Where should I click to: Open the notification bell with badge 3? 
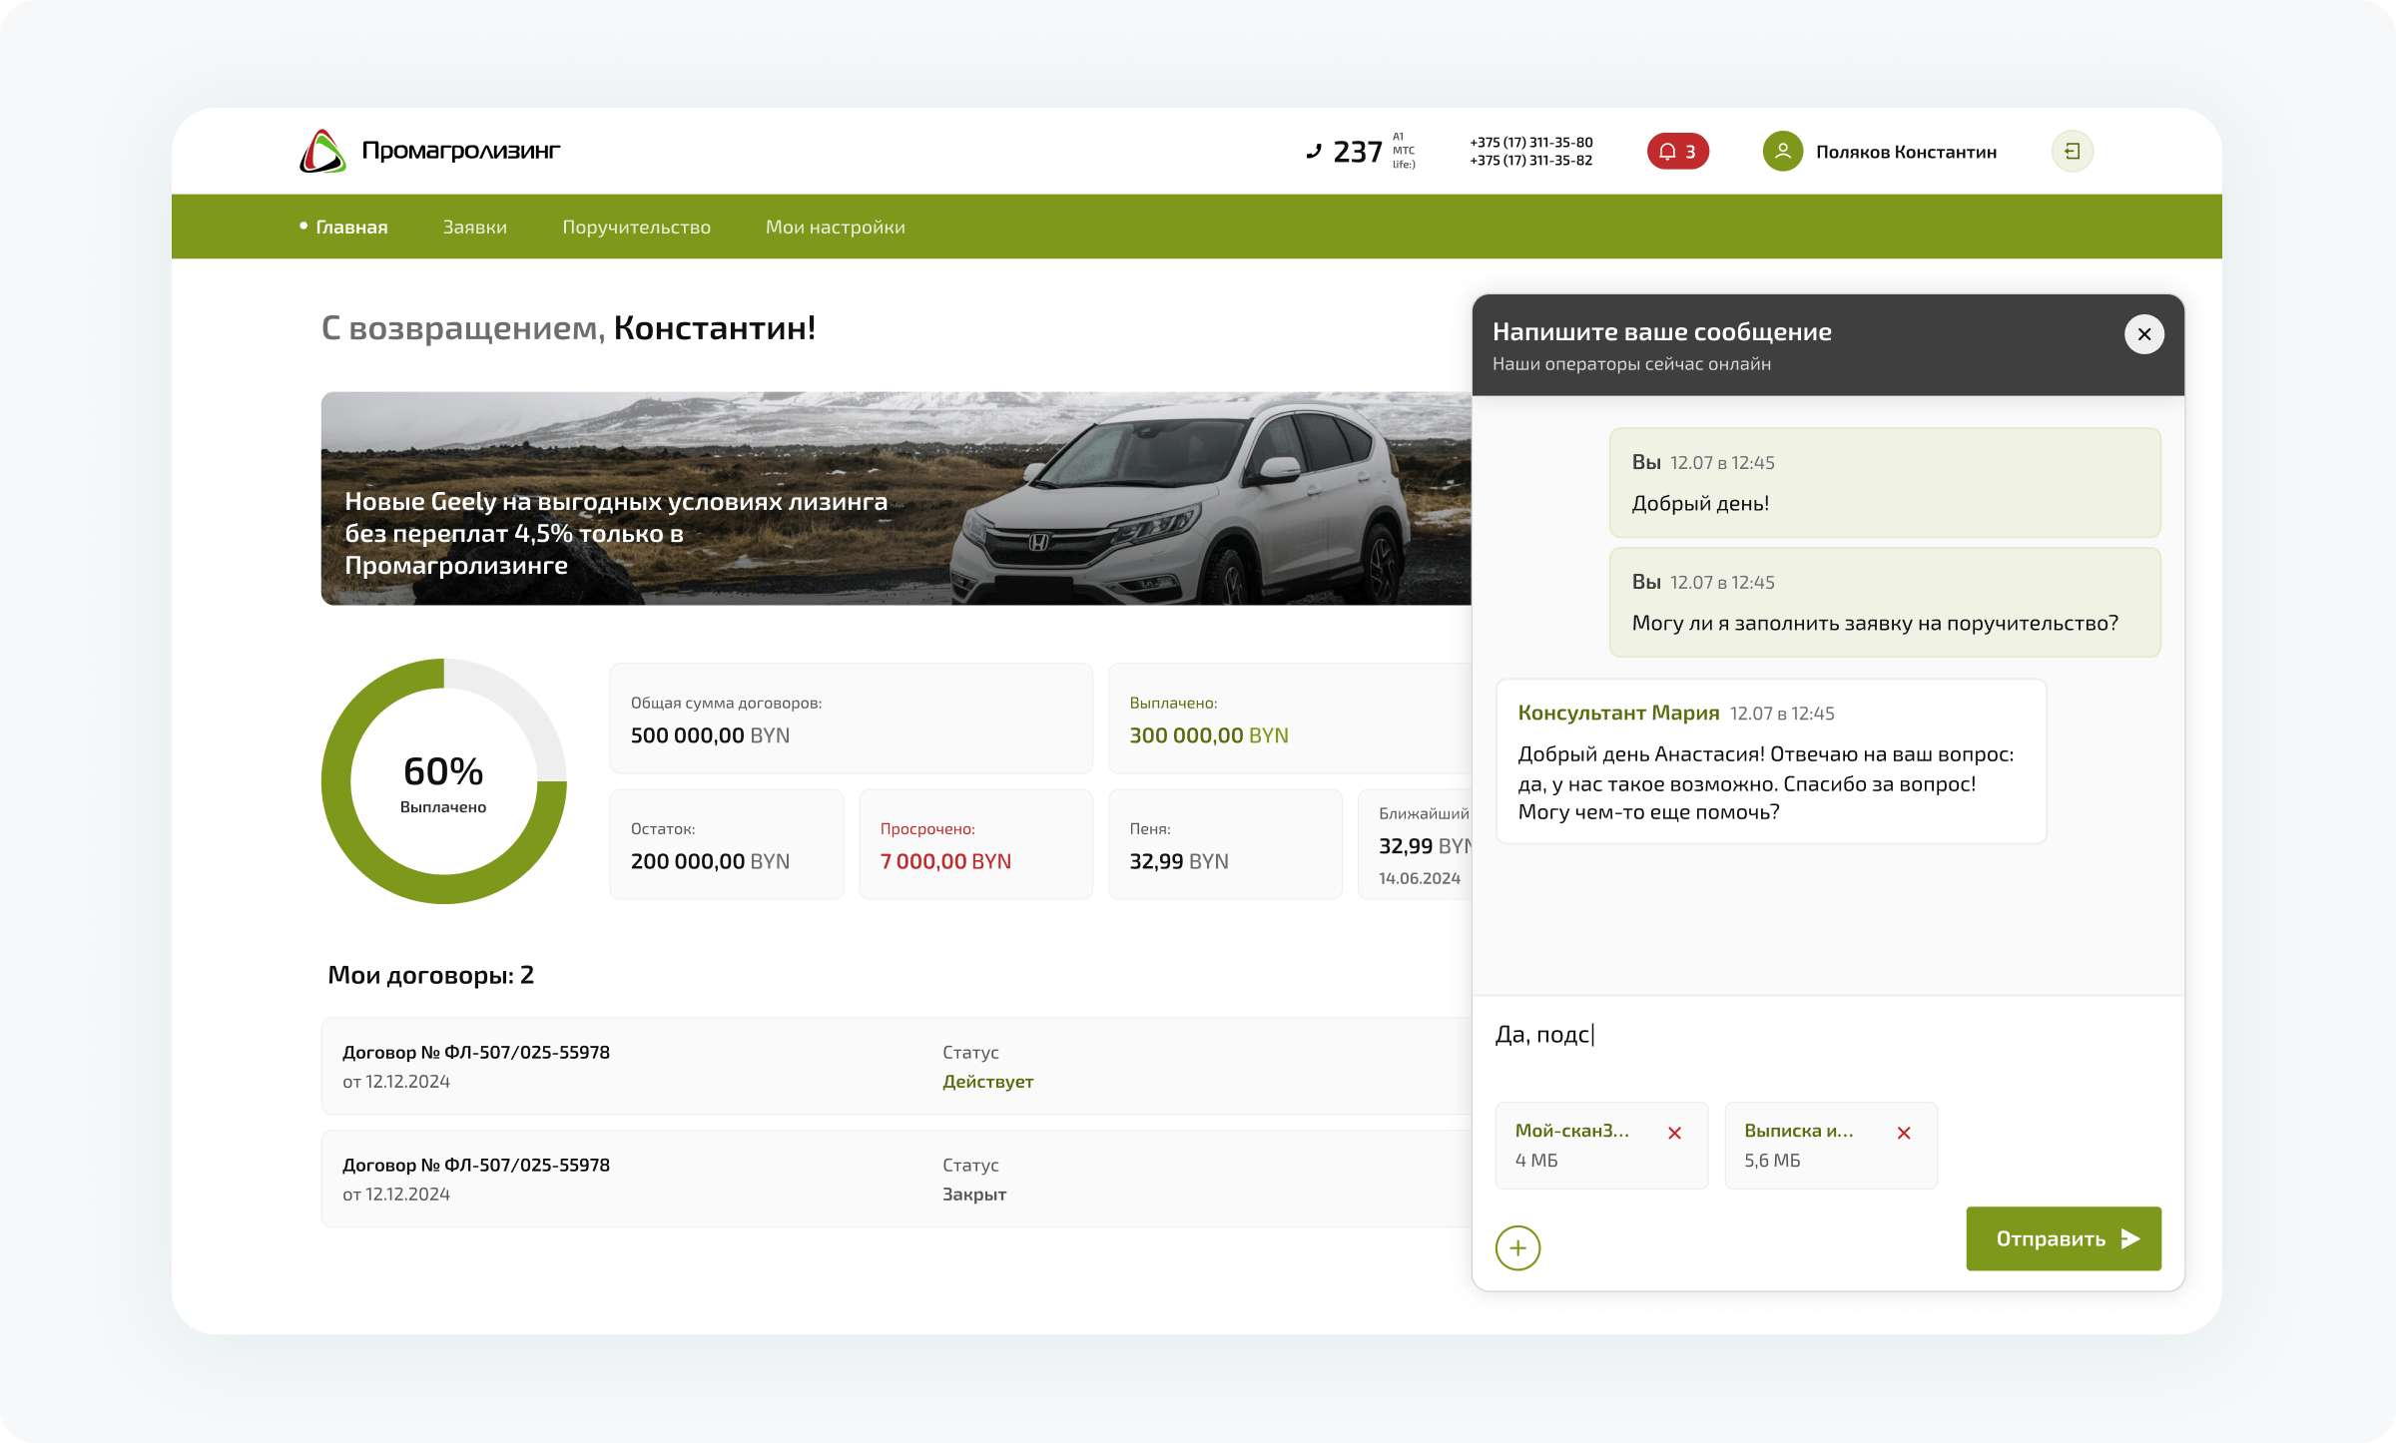click(1677, 151)
